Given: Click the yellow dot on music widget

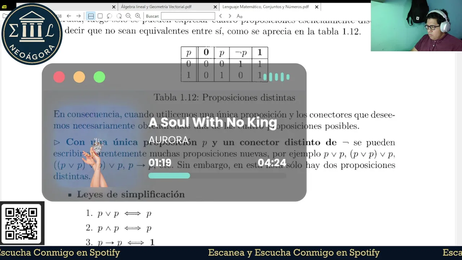Looking at the screenshot, I should [x=79, y=77].
